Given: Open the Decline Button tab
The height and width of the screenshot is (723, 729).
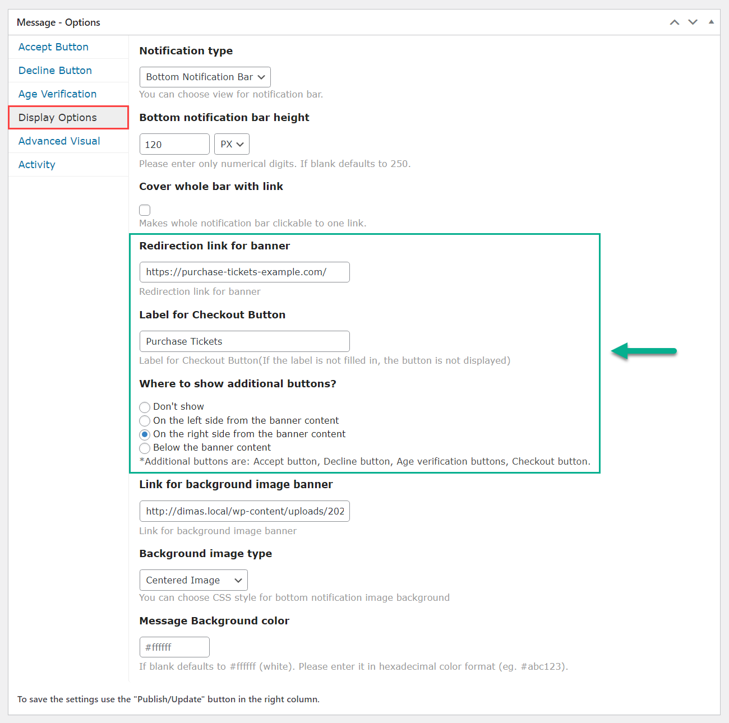Looking at the screenshot, I should (55, 71).
